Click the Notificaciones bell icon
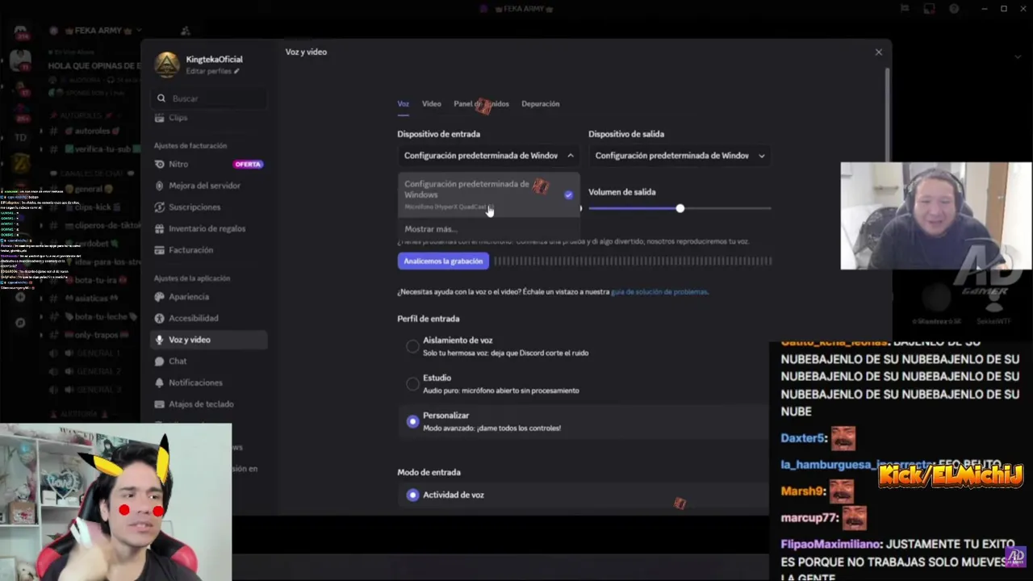Image resolution: width=1033 pixels, height=581 pixels. point(160,382)
